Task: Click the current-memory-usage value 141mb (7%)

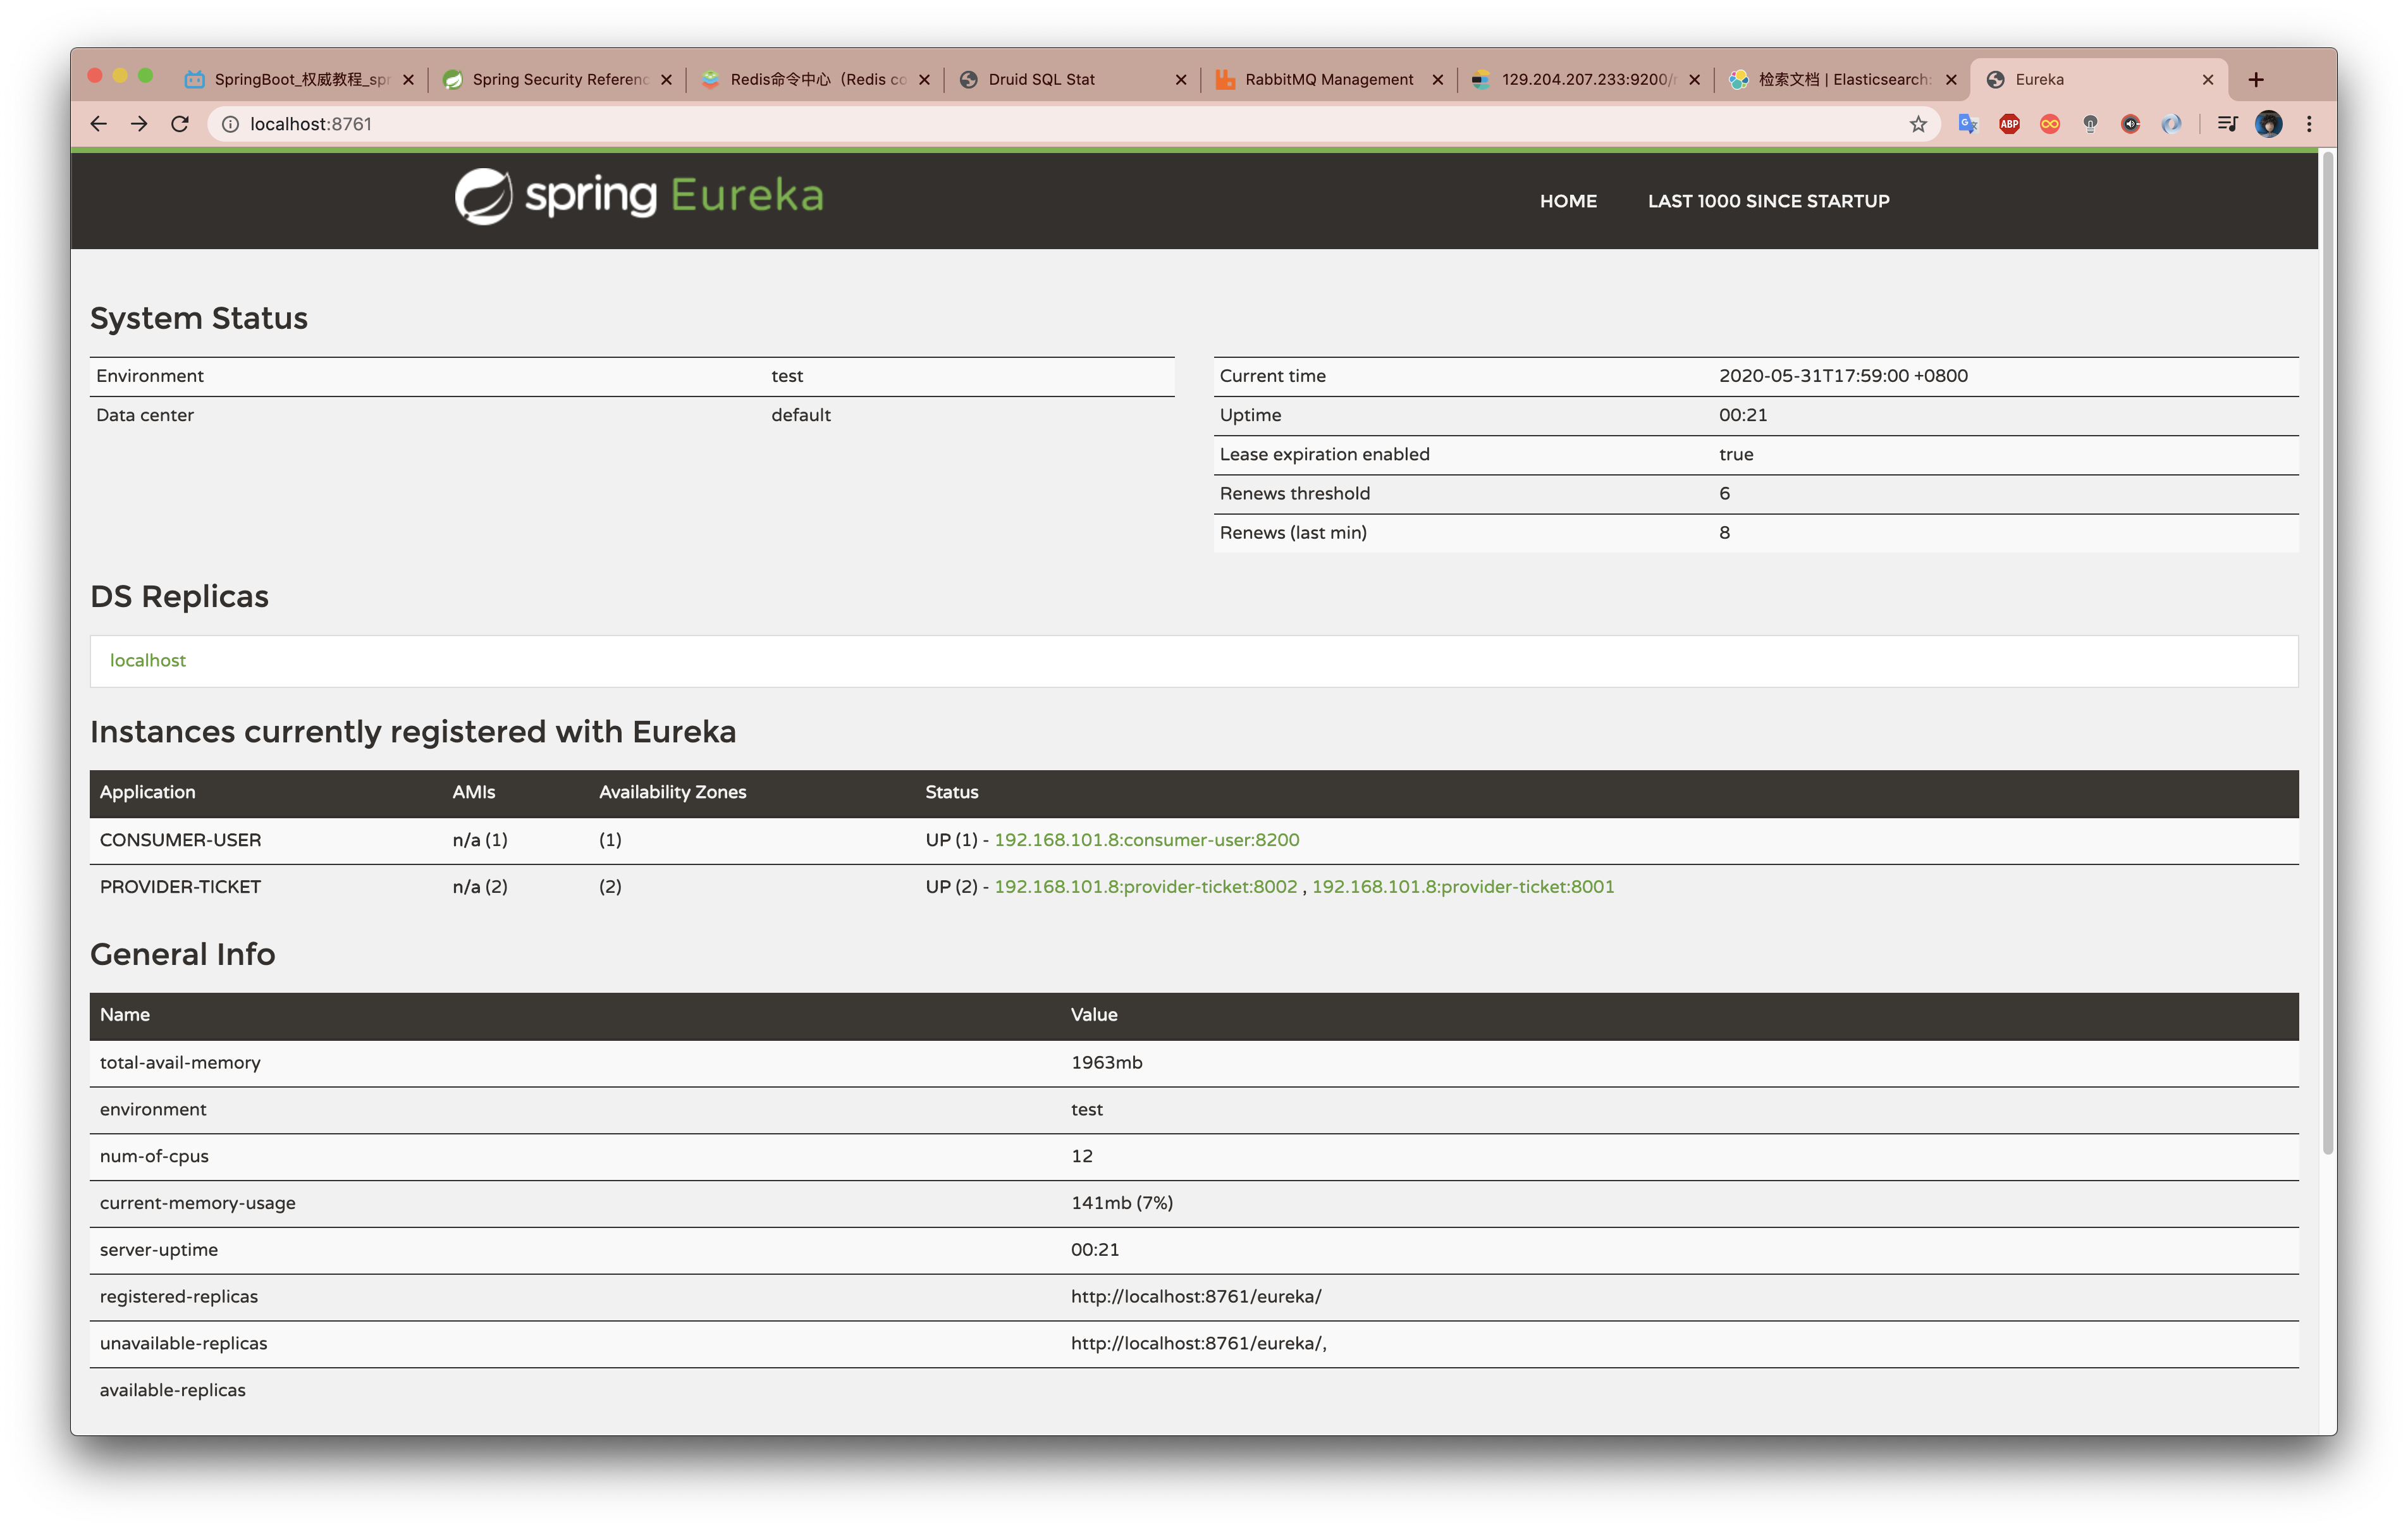Action: click(1122, 1203)
